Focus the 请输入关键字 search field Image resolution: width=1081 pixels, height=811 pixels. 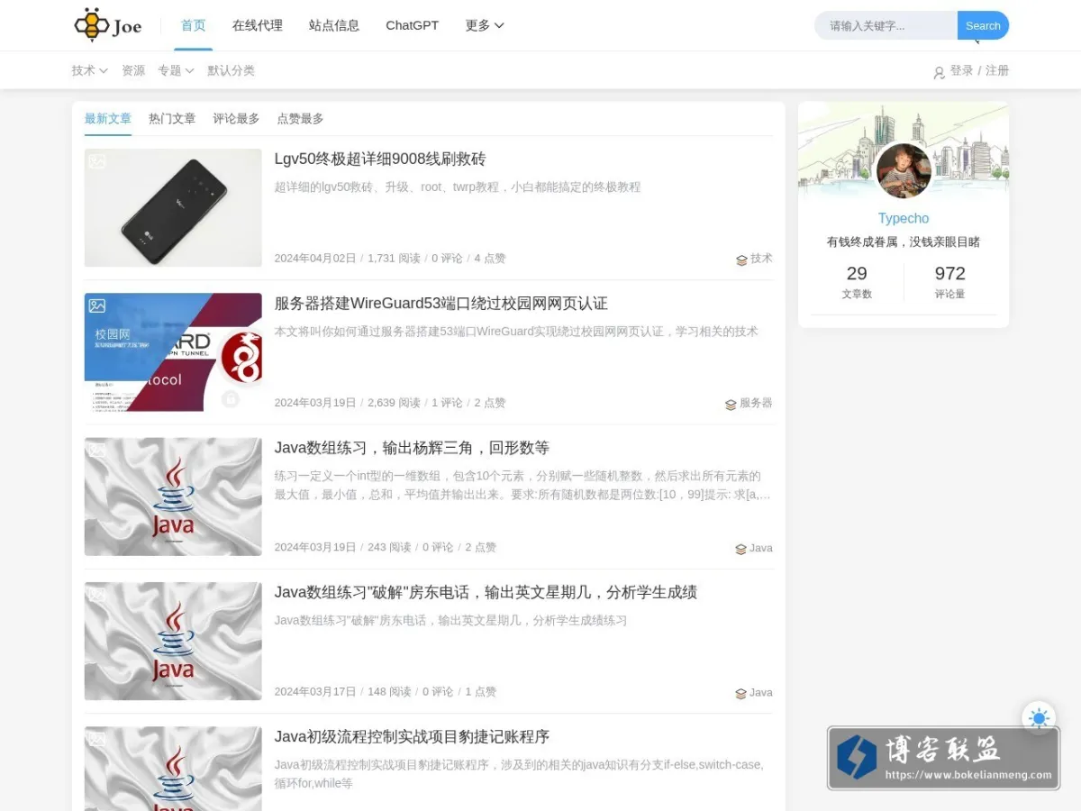[x=886, y=25]
